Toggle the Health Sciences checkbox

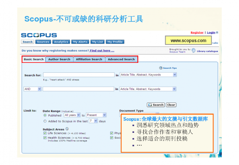(45, 138)
